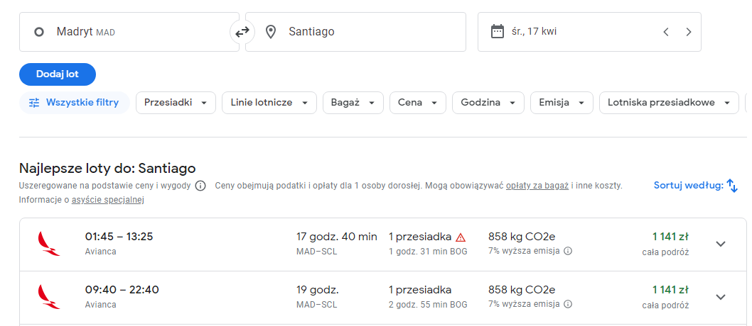Follow the 'opłaty za bagaż' link
This screenshot has width=752, height=326.
tap(537, 186)
